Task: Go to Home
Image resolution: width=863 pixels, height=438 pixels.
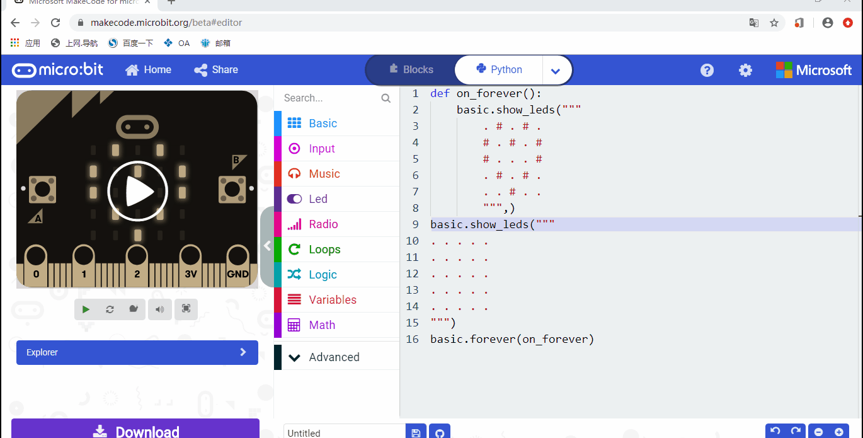Action: point(148,70)
